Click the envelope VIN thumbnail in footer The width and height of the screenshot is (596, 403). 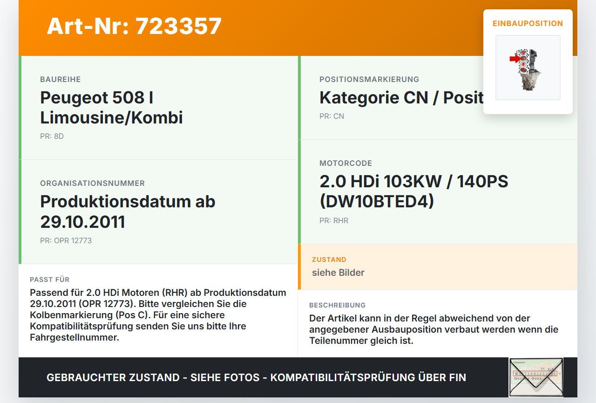[x=536, y=377]
